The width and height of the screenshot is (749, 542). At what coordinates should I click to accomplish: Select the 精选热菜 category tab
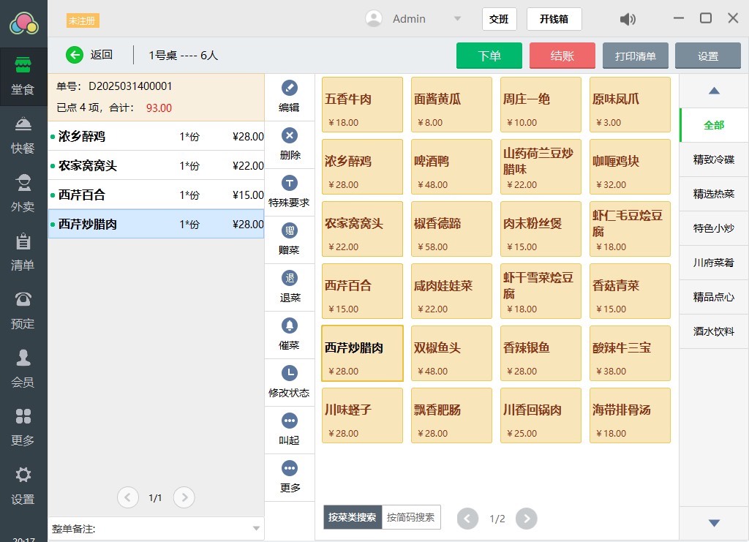point(713,194)
